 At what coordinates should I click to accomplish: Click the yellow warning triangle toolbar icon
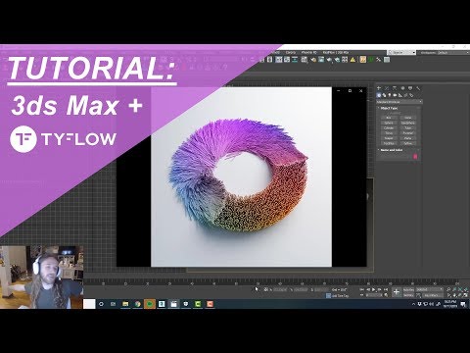coord(352,60)
